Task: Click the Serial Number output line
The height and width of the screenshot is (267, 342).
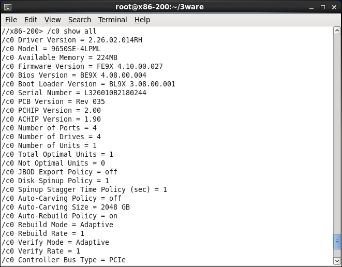Action: pos(74,93)
